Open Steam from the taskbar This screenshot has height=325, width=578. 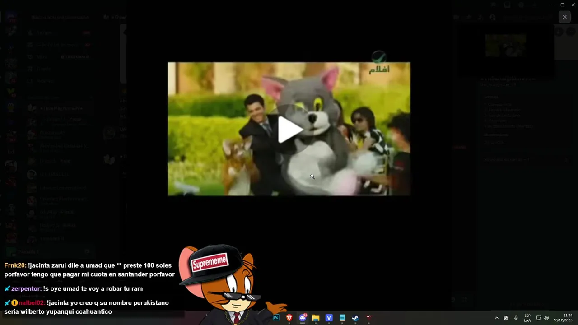355,318
